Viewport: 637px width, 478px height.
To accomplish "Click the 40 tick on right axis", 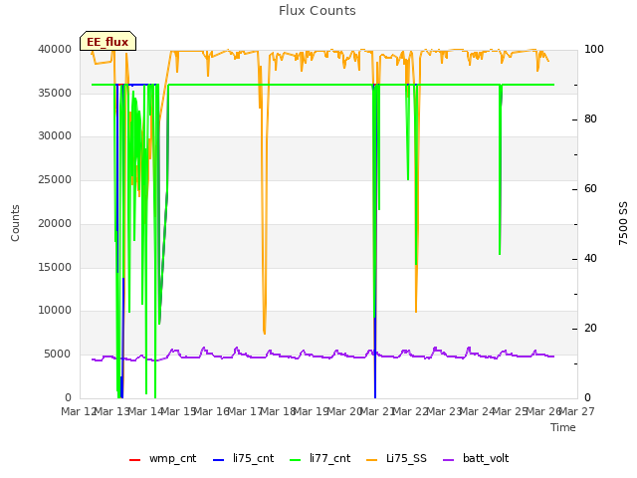I will click(590, 259).
